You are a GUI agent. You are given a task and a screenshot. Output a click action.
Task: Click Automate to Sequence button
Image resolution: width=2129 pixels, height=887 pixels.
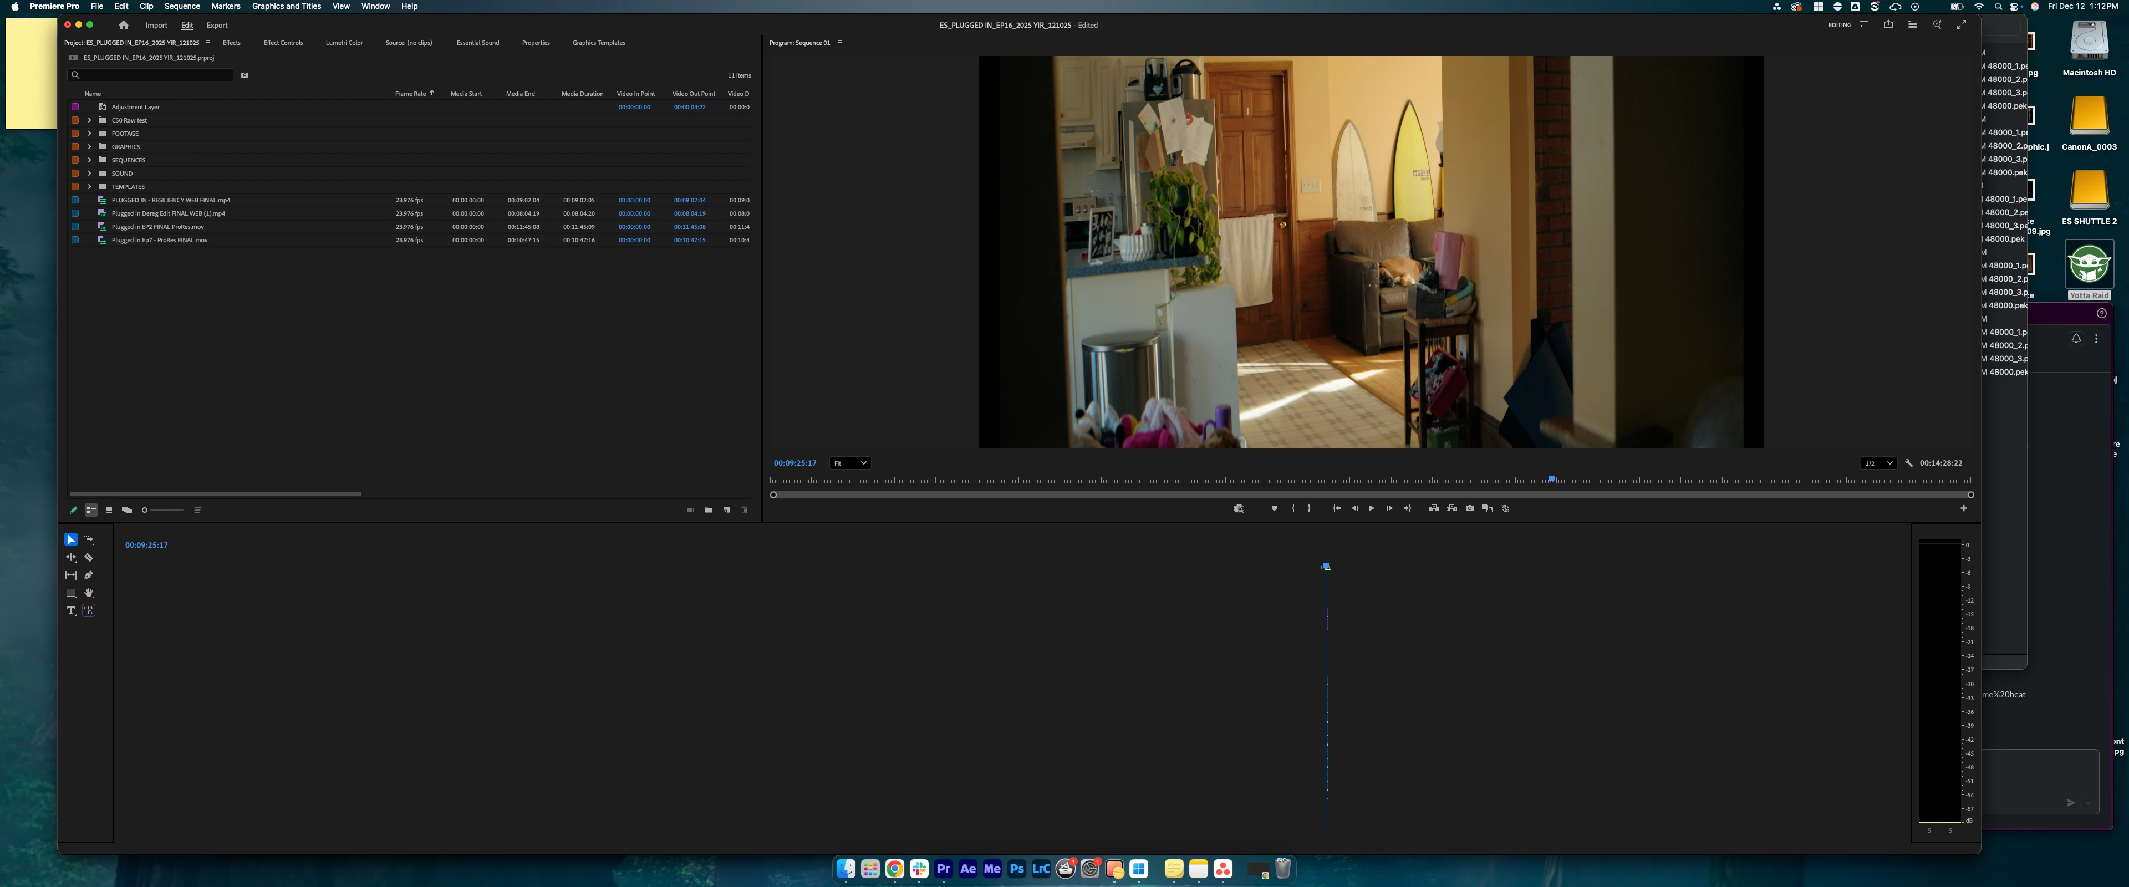pos(691,510)
